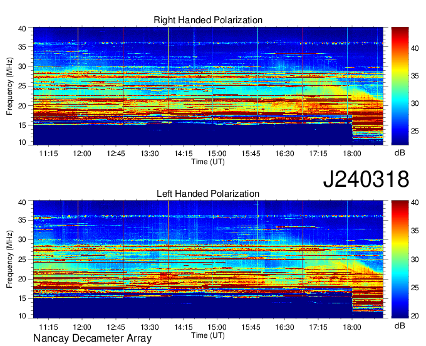Click the 15:00 time tick on Left Handed plot
The image size is (426, 346).
217,327
